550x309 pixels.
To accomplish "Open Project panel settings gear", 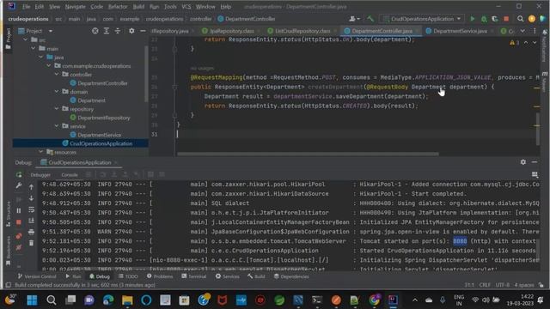I will [131, 31].
